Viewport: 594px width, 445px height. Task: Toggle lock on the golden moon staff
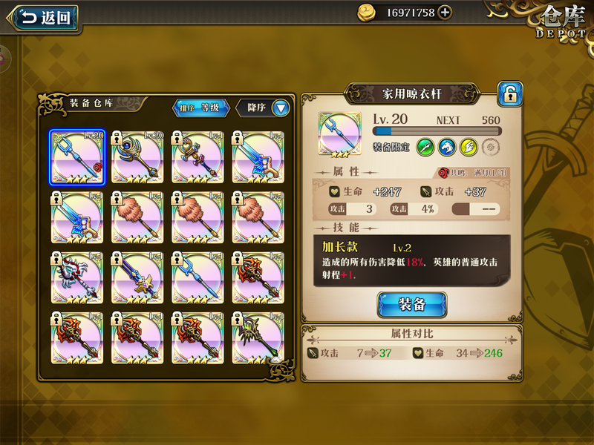[117, 138]
